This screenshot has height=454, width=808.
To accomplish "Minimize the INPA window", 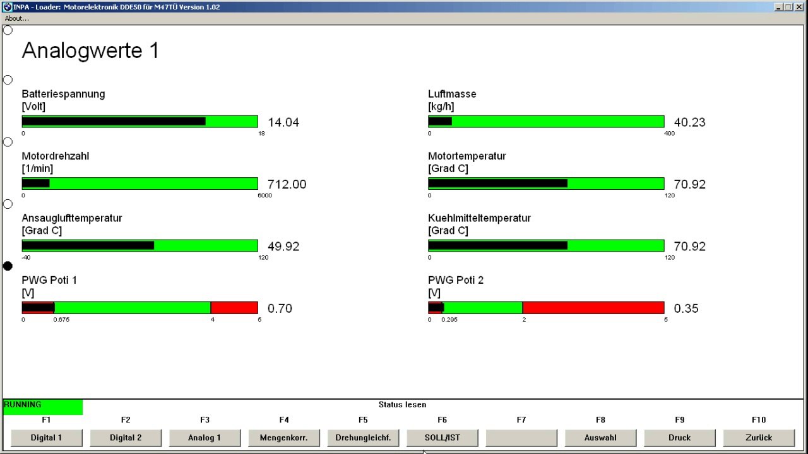I will pyautogui.click(x=778, y=7).
